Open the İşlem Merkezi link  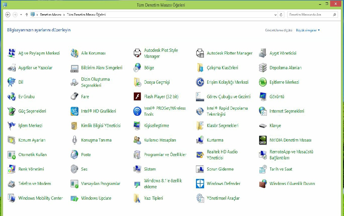point(30,126)
